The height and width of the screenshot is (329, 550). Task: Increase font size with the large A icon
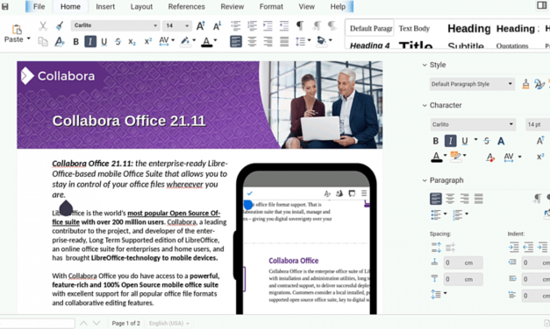tap(200, 25)
